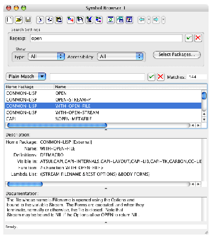Click Description pane scroll left arrow

(192, 184)
